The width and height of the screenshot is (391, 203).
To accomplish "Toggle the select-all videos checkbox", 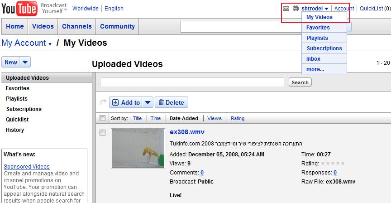I will 103,118.
